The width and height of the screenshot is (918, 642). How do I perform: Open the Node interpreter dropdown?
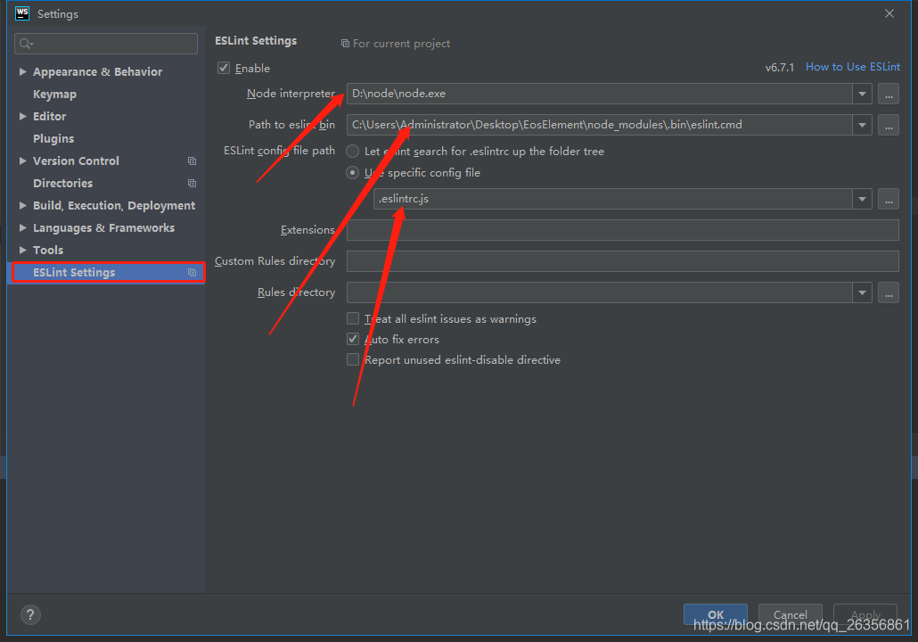(861, 93)
